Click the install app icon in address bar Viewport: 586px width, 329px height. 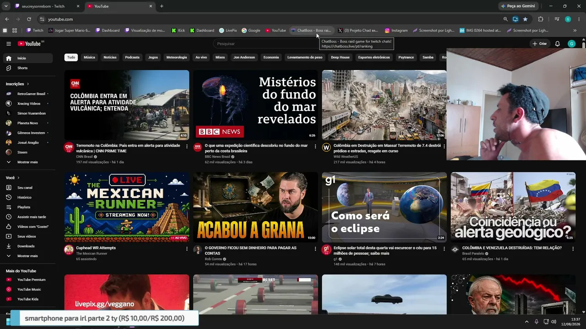pos(515,19)
